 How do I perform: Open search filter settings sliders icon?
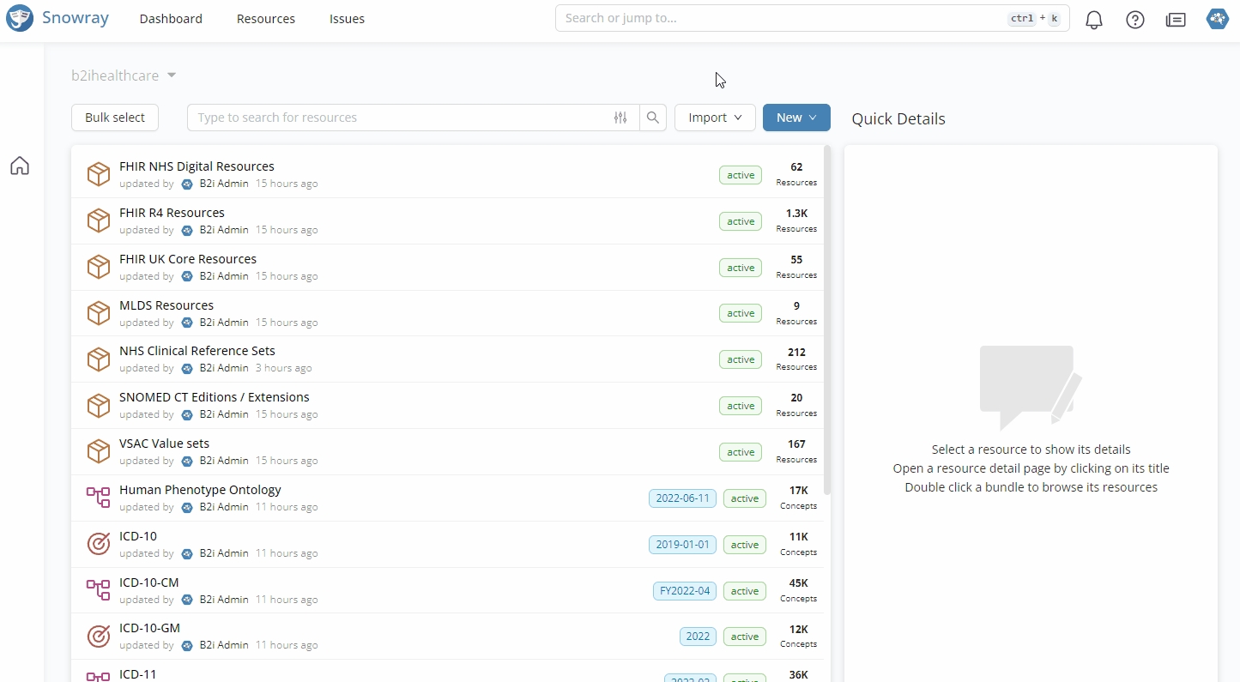pos(620,118)
